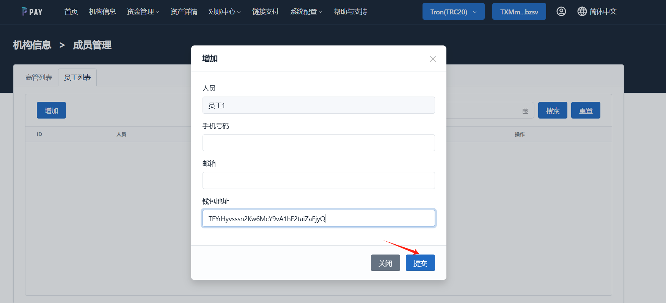Open the user account profile icon
666x303 pixels.
click(x=561, y=11)
